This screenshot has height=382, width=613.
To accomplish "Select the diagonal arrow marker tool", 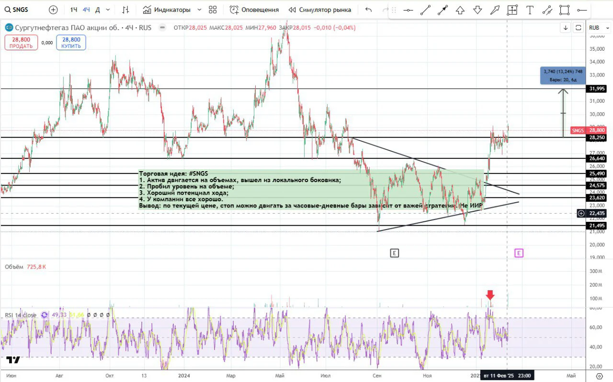I will [495, 10].
